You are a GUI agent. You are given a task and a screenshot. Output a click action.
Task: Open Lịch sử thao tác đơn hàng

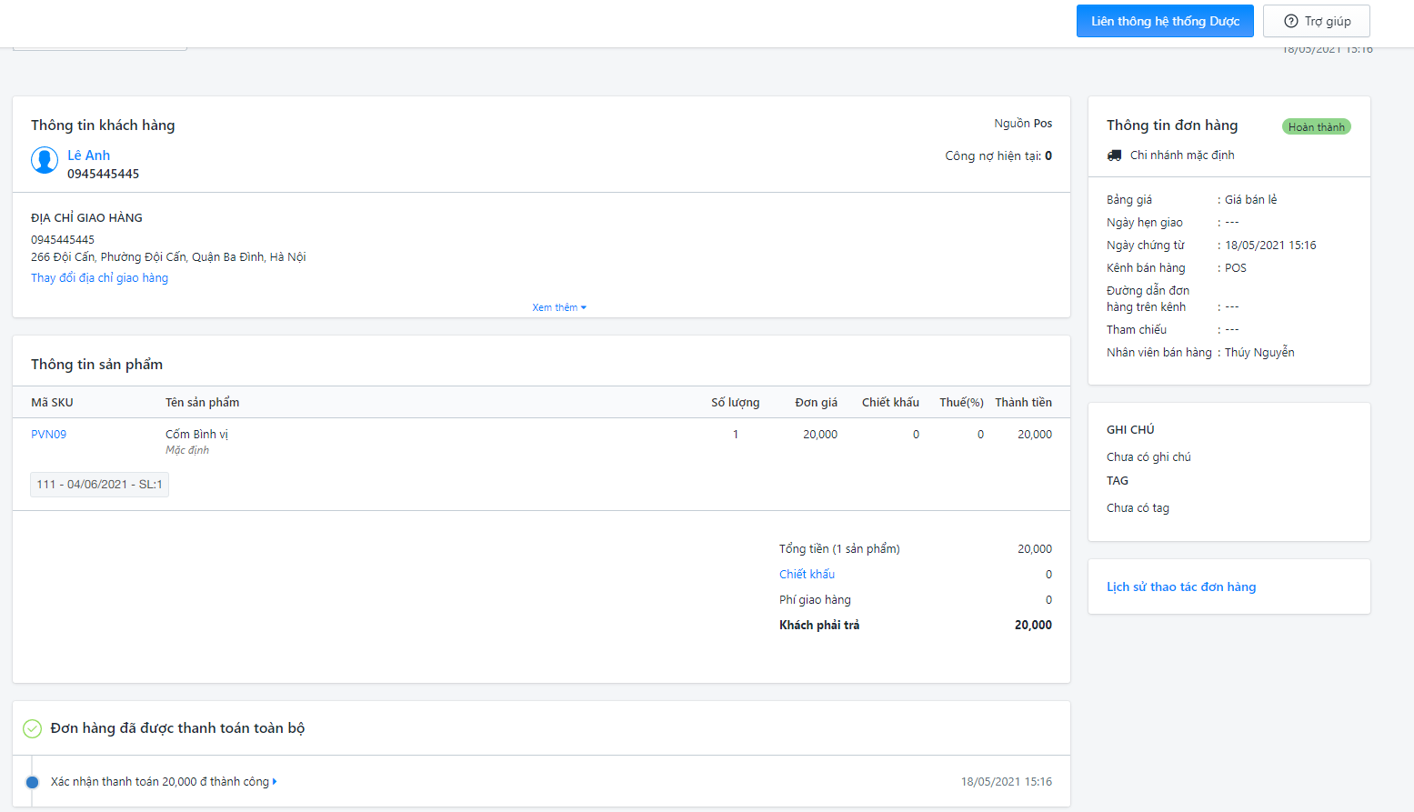click(1180, 587)
